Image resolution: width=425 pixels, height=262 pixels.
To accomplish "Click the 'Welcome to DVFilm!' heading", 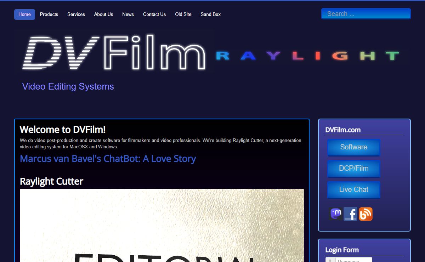I will point(63,130).
